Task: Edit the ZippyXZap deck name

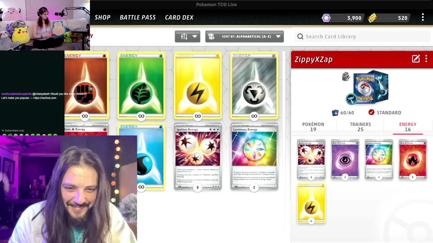Action: pos(416,59)
